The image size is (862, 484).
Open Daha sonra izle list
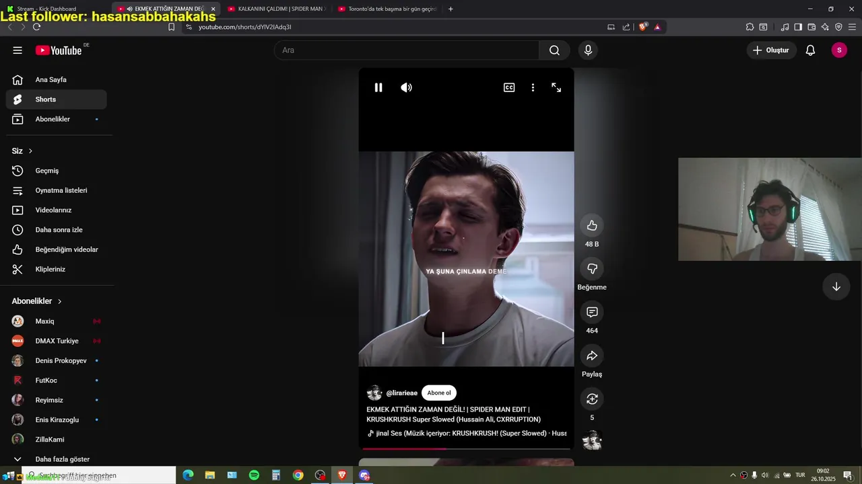pyautogui.click(x=57, y=230)
